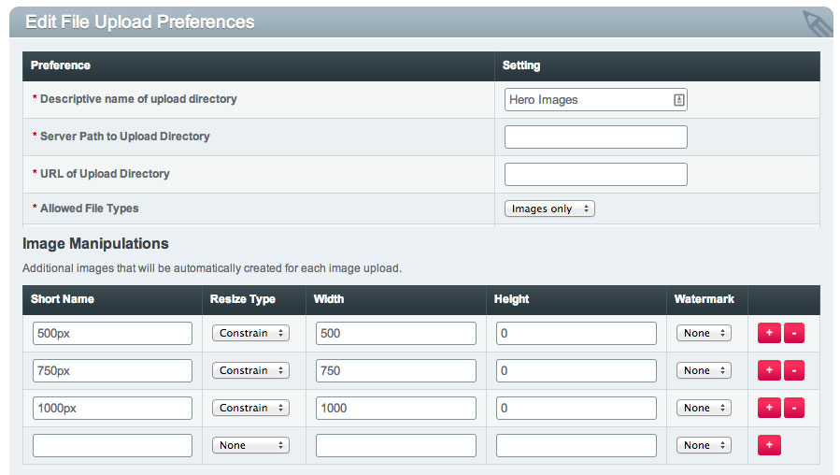Click the Server Path to Upload Directory field

point(596,137)
